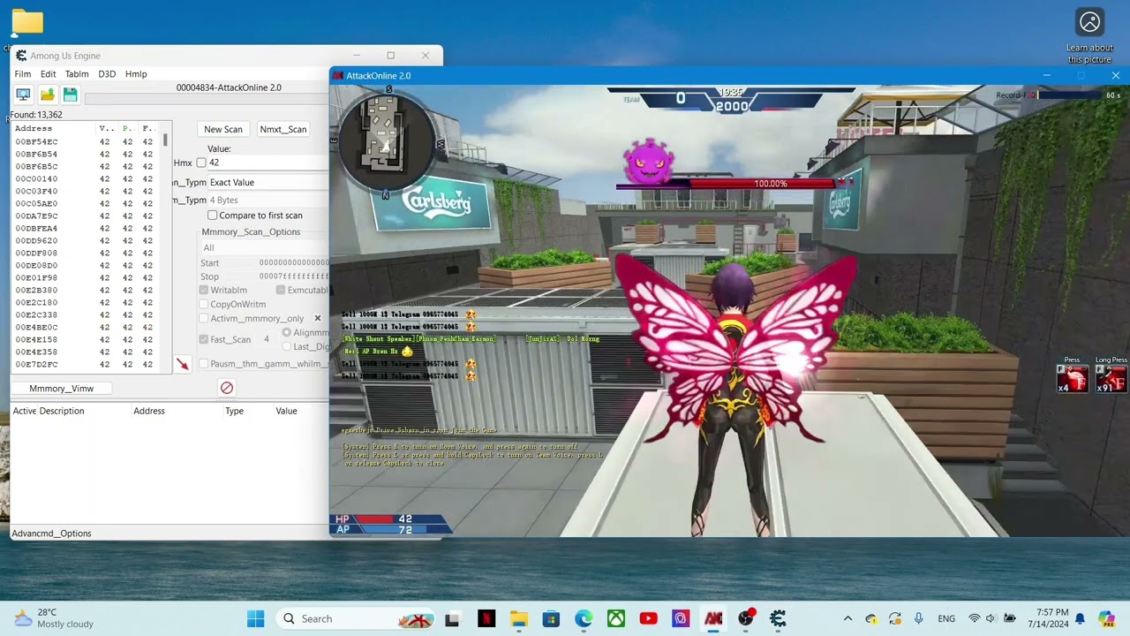Click the New Scan button
Viewport: 1130px width, 636px height.
click(x=223, y=129)
